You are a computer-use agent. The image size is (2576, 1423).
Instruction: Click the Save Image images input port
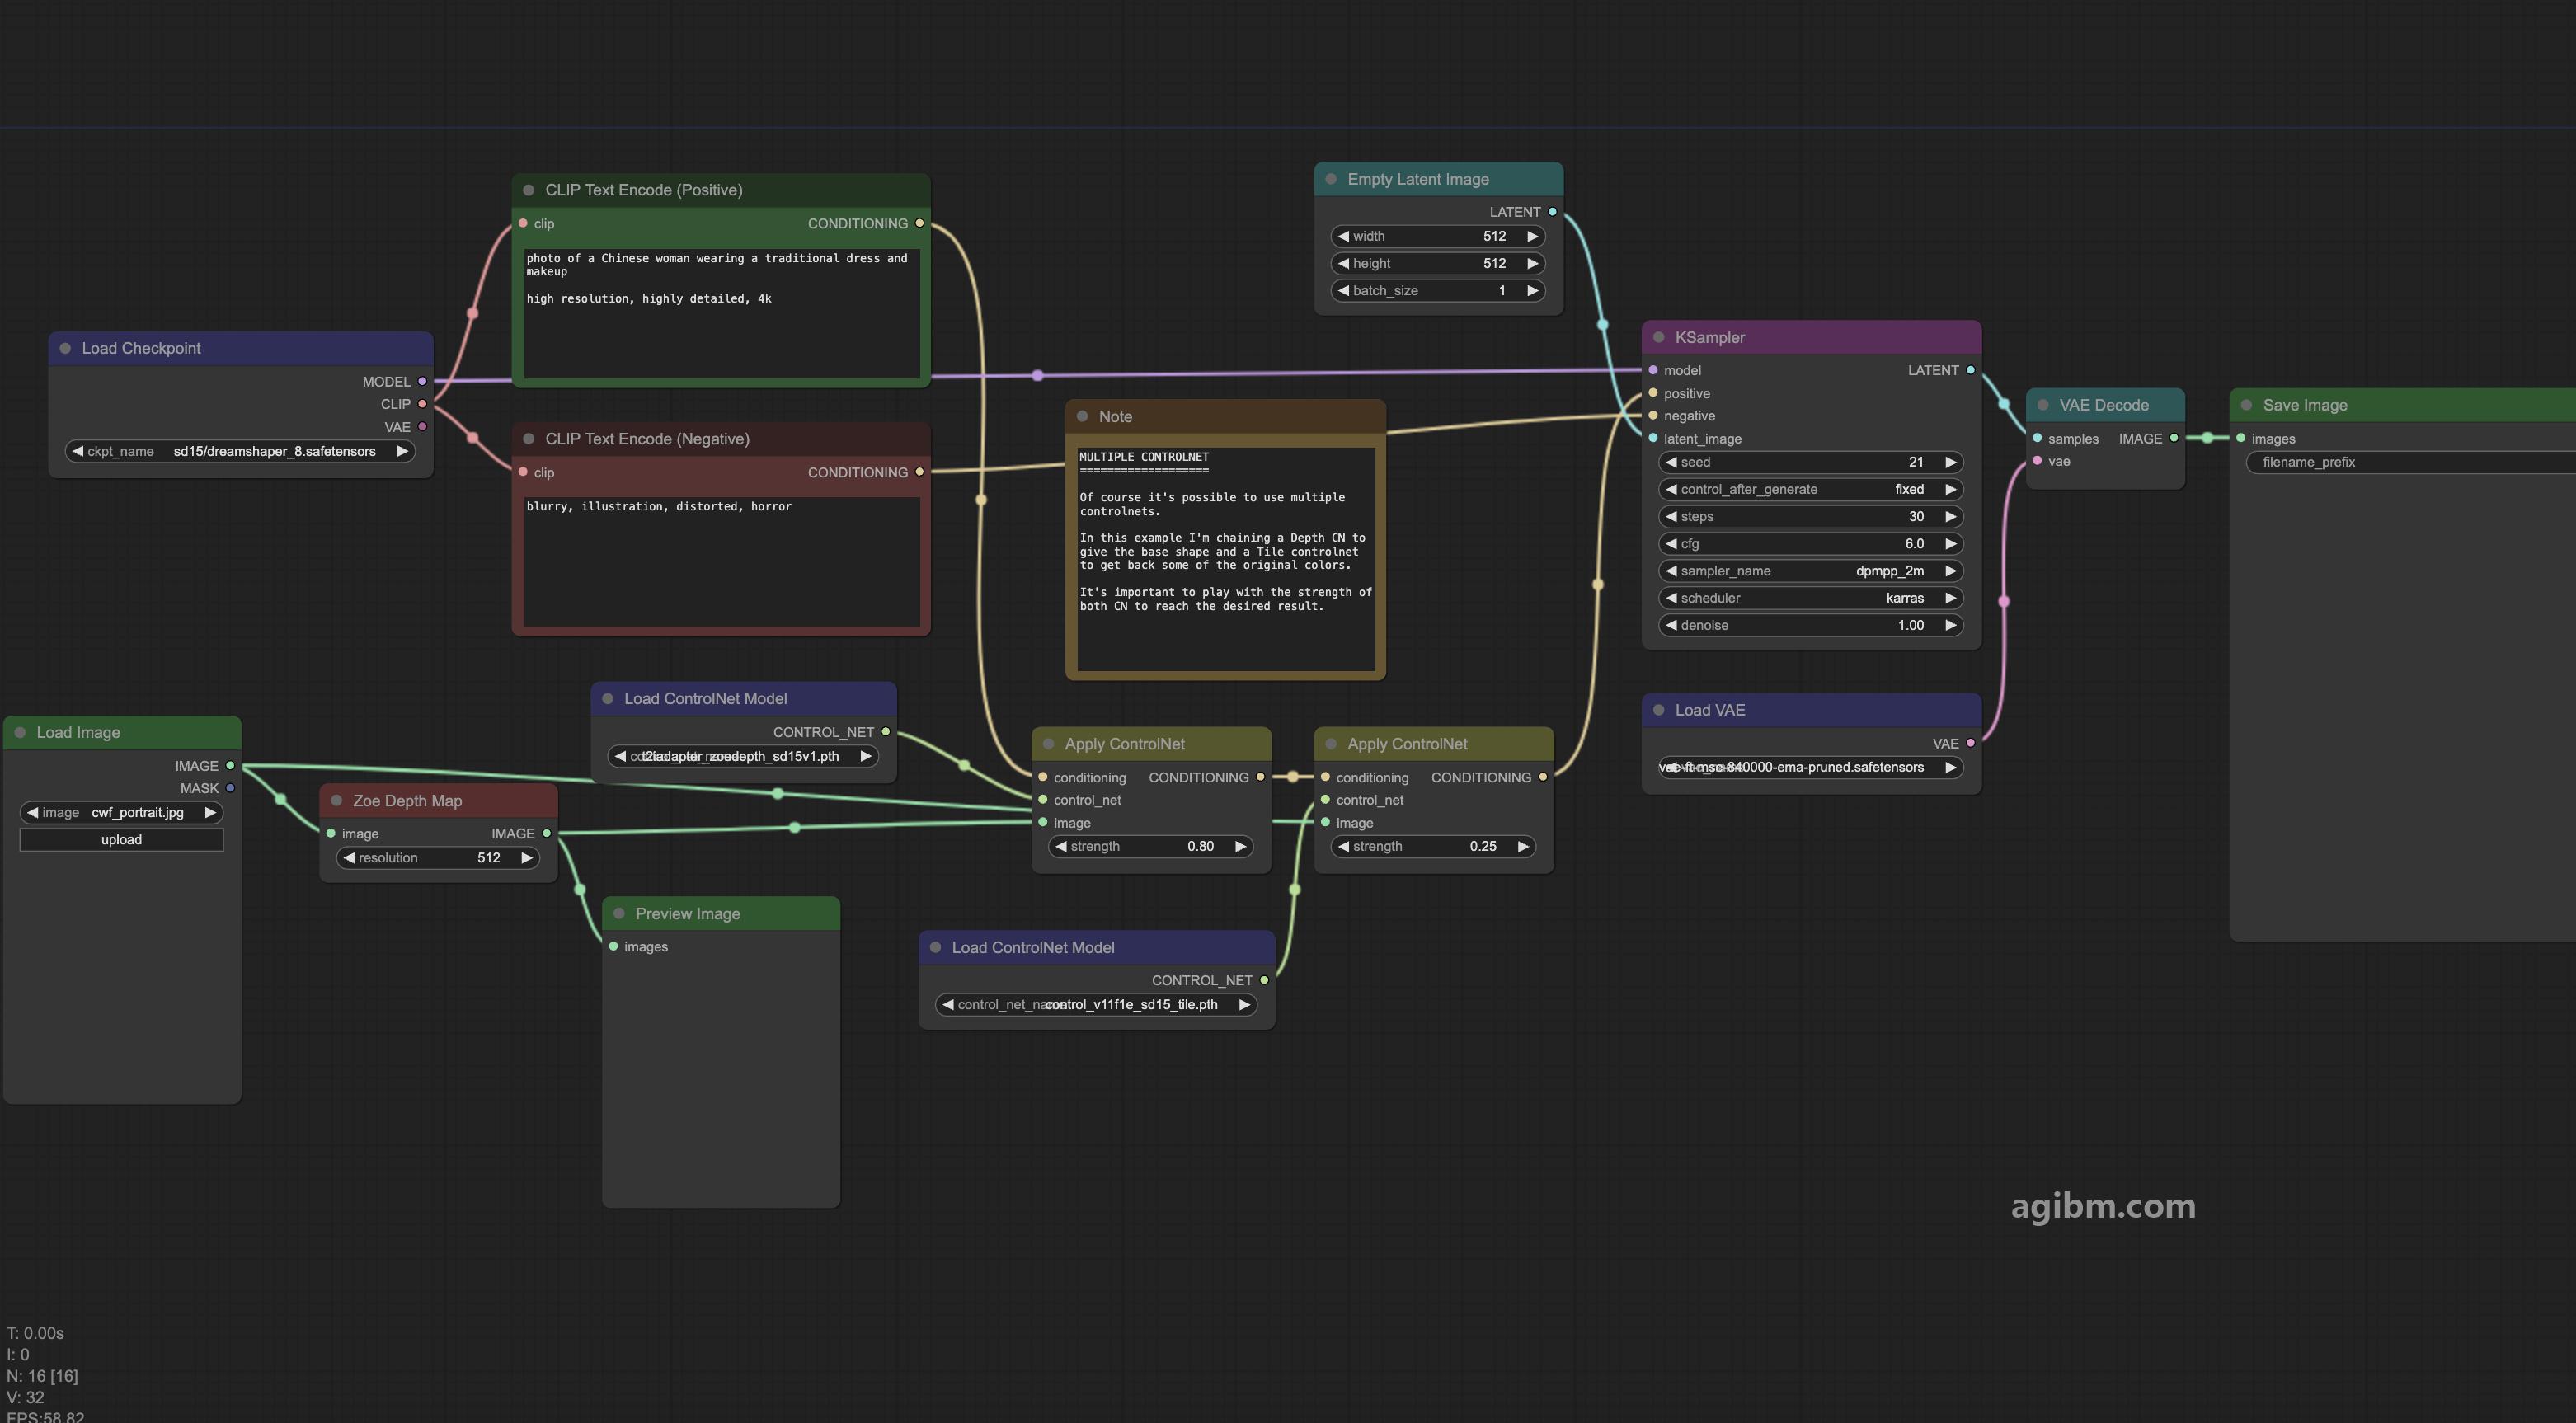pos(2241,438)
